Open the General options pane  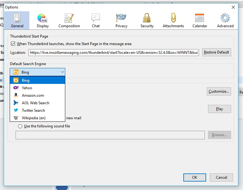tap(17, 20)
